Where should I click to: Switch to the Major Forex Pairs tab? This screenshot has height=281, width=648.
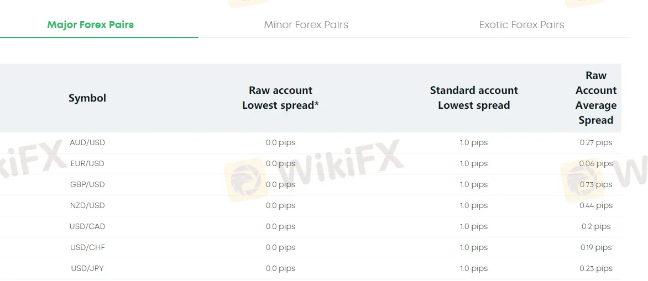pyautogui.click(x=91, y=25)
